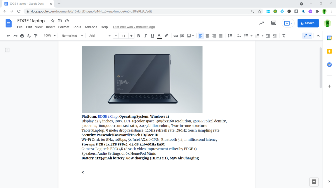Open the Insert link tool
Image resolution: width=336 pixels, height=188 pixels.
pos(176,36)
